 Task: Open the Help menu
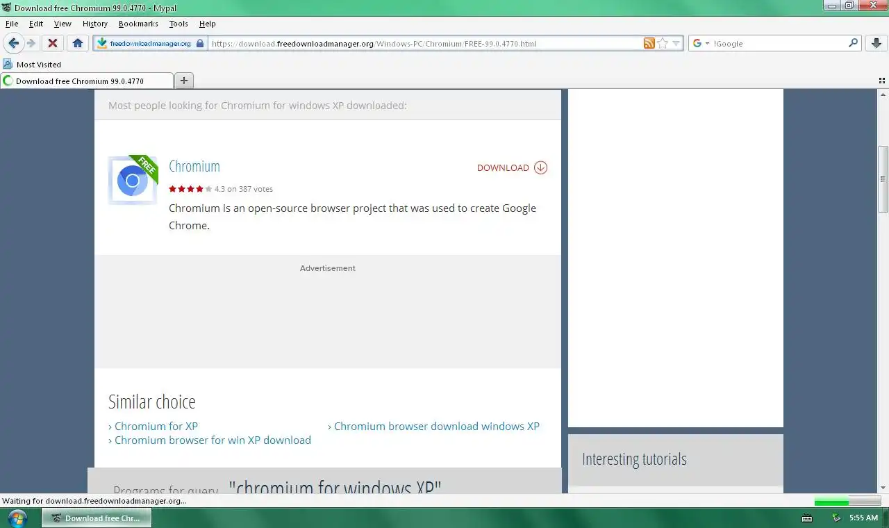207,24
